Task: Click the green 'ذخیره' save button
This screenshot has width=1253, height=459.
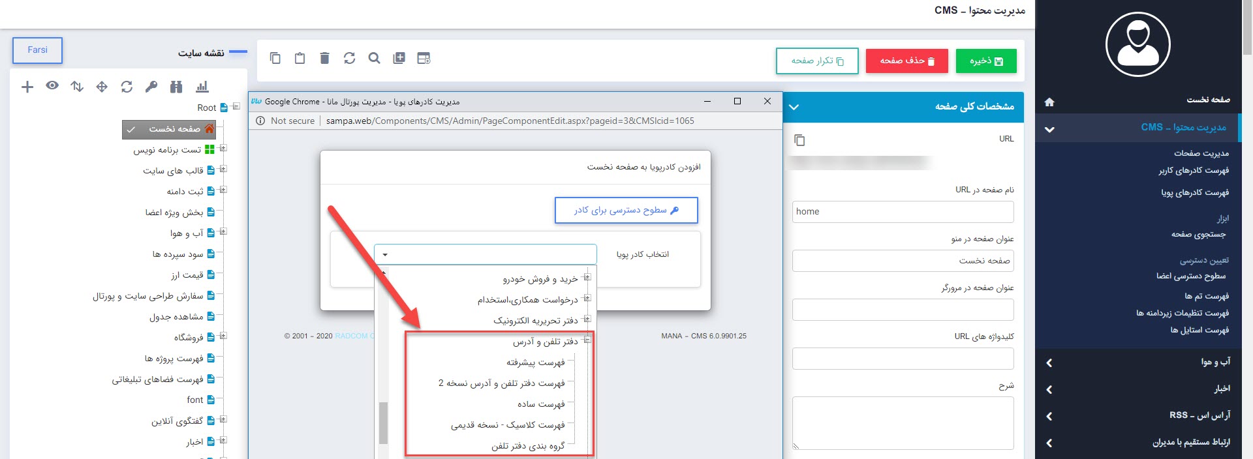Action: point(985,61)
